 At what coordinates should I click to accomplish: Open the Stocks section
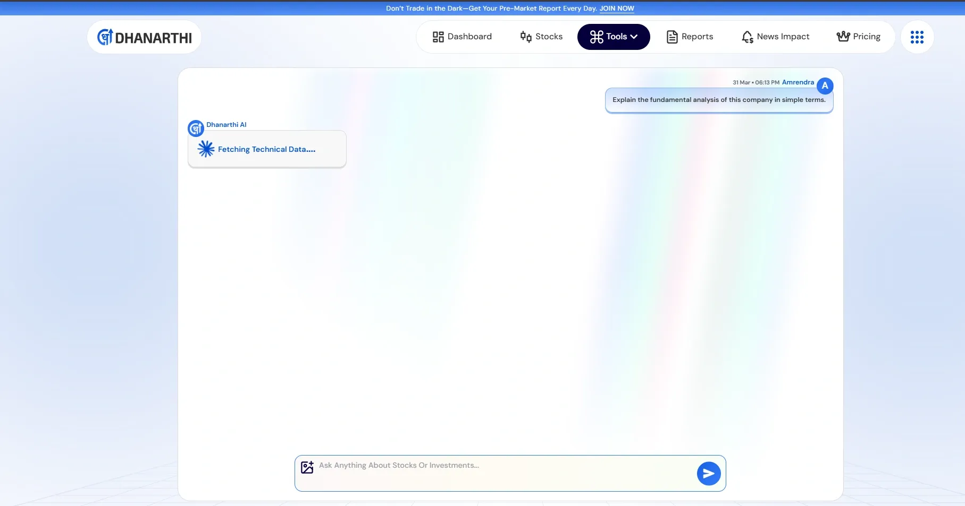pyautogui.click(x=541, y=37)
